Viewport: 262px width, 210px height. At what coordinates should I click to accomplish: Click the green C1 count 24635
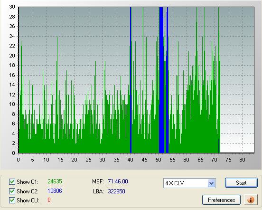55,181
